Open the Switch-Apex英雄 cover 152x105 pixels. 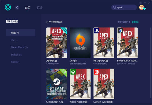[104, 84]
